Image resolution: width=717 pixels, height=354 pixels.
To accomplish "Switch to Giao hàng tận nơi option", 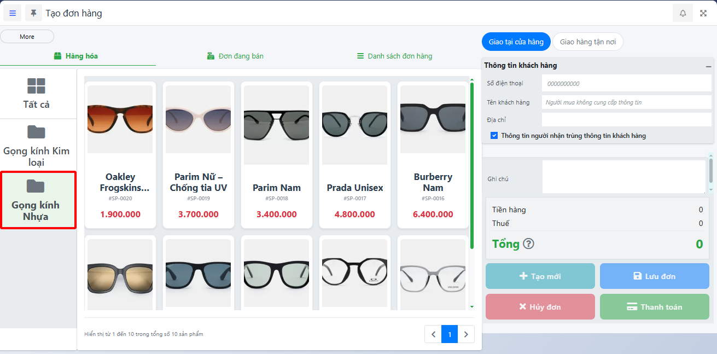I will point(587,42).
